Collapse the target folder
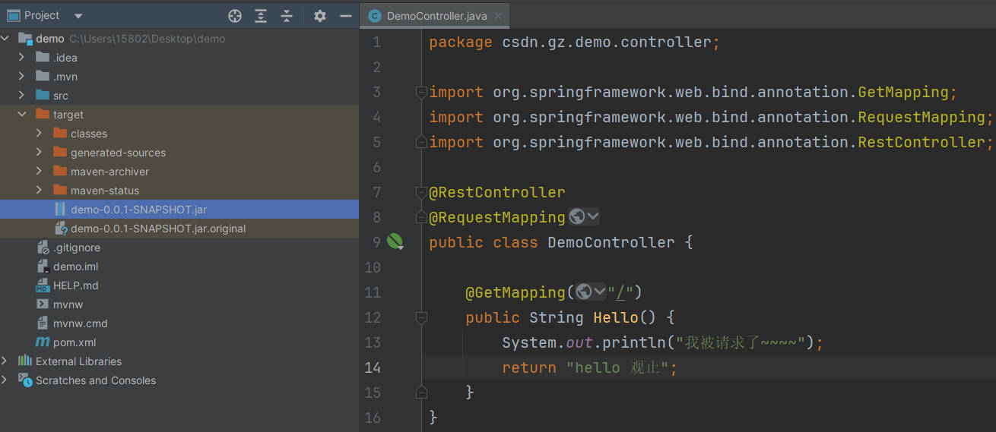 tap(22, 115)
